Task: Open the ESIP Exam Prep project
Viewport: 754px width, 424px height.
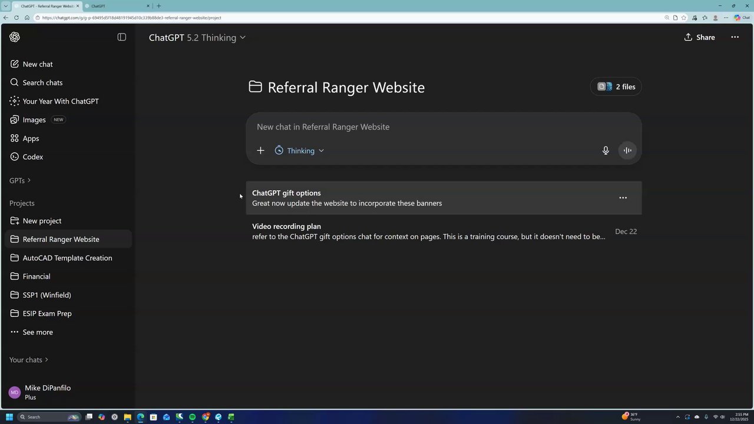Action: tap(68, 313)
